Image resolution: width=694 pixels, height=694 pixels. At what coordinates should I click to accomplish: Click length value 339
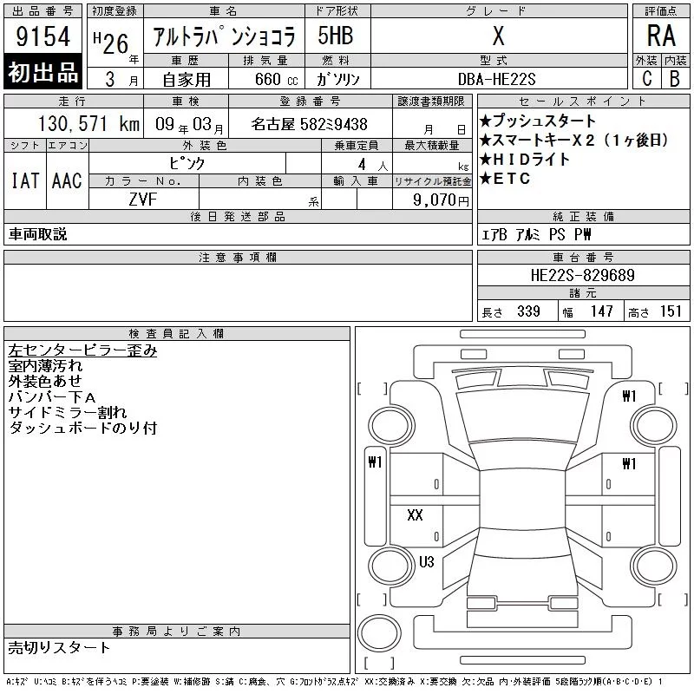click(x=528, y=311)
